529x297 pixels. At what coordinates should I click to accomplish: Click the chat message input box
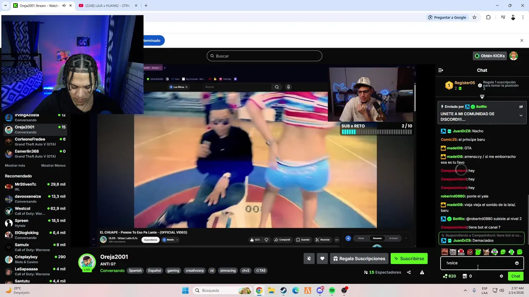coord(482,263)
